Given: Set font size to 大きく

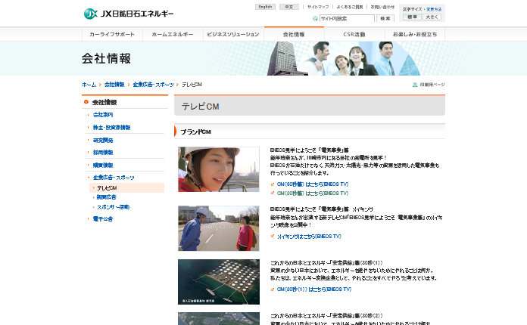Looking at the screenshot, I should pyautogui.click(x=432, y=17).
